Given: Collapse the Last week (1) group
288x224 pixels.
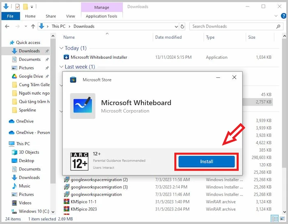Looking at the screenshot, I should click(61, 67).
